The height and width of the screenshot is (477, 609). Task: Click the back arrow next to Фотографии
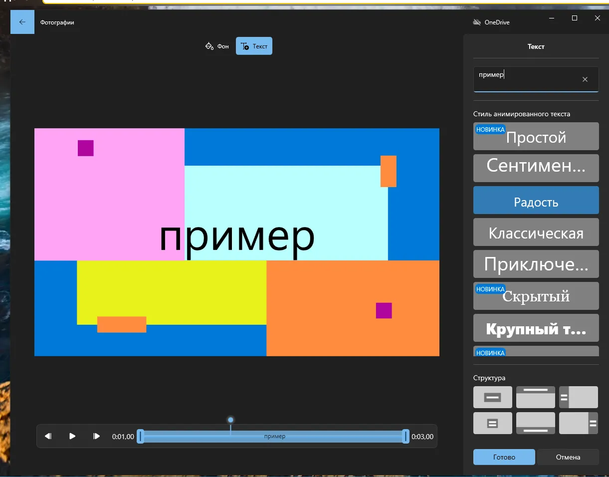tap(22, 22)
